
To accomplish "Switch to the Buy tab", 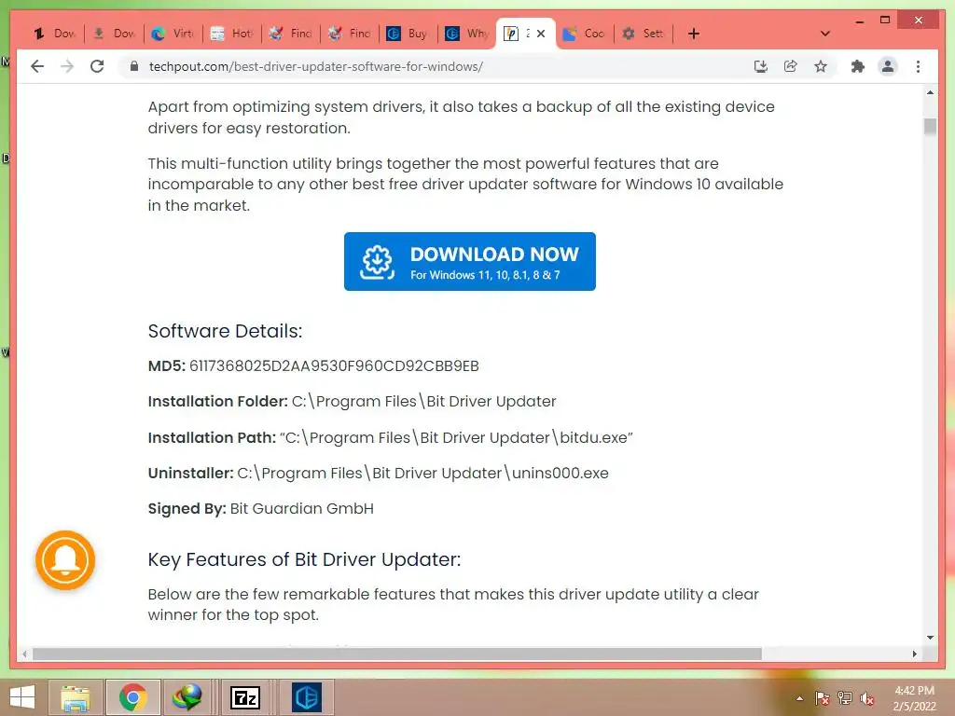I will click(408, 34).
